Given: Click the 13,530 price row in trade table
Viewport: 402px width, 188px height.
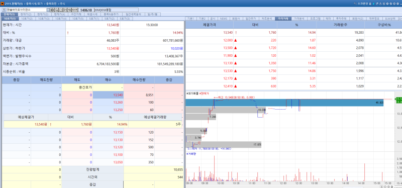Looking at the screenshot, I should (x=293, y=71).
